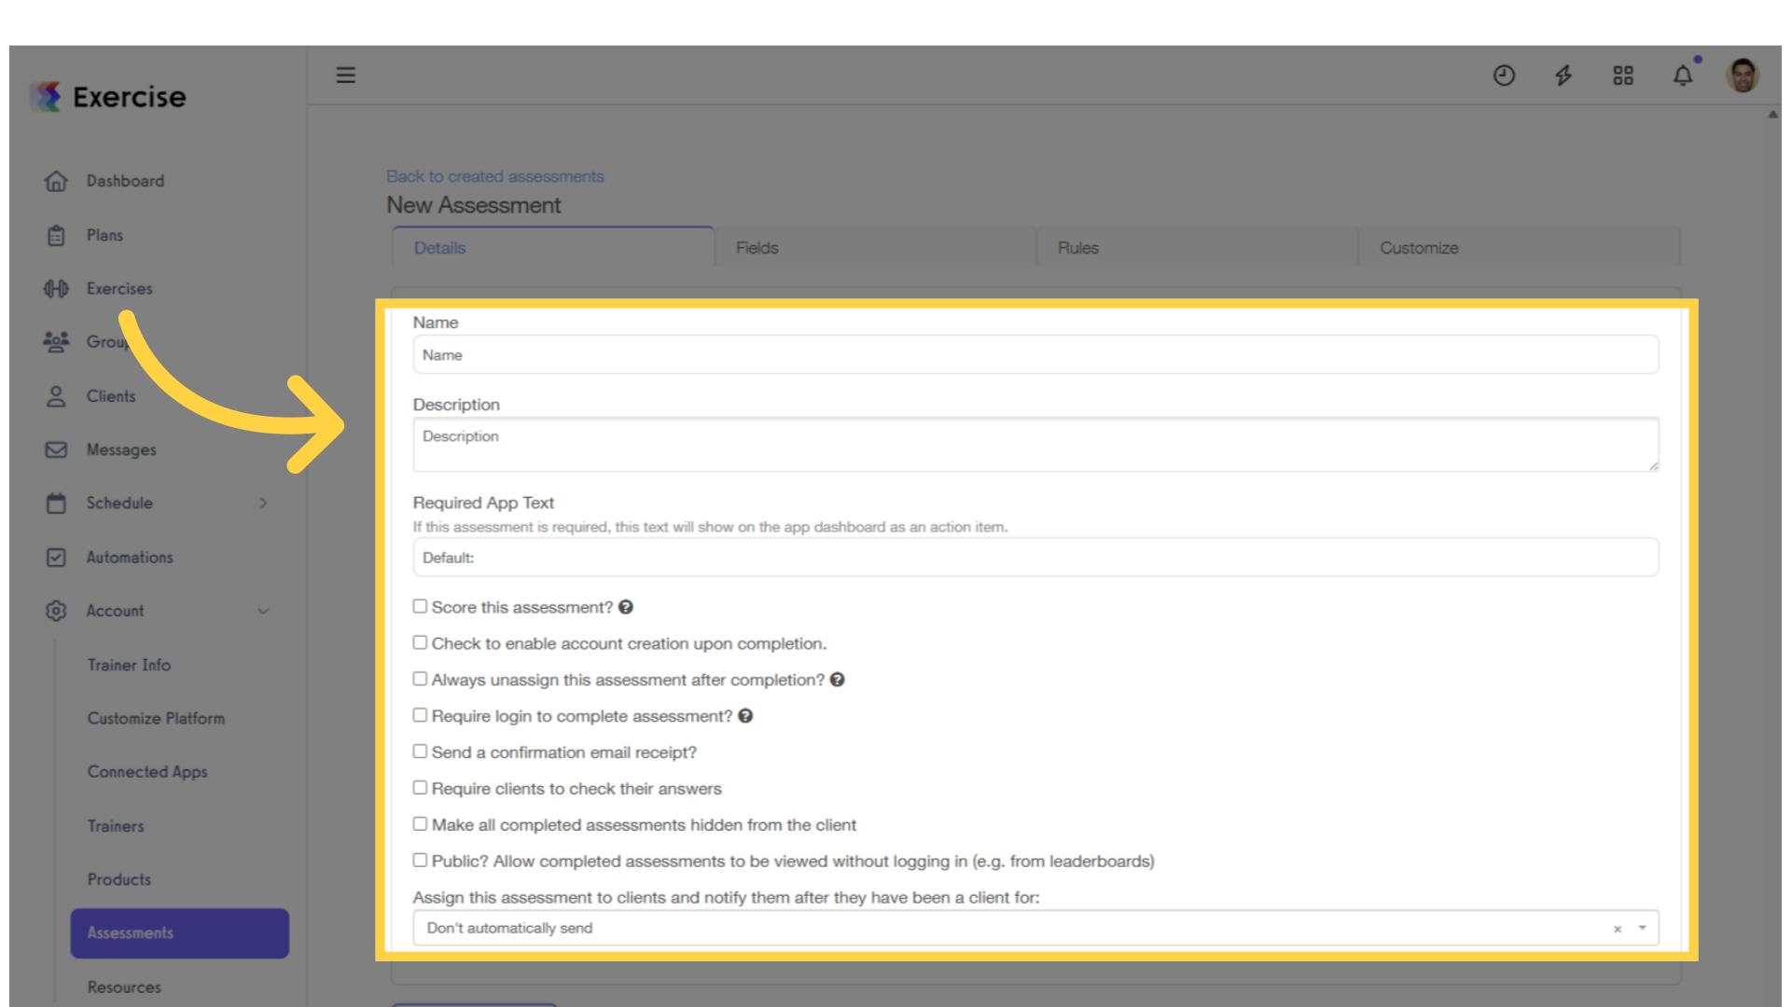Open the clock history icon
Viewport: 1791px width, 1007px height.
tap(1504, 76)
